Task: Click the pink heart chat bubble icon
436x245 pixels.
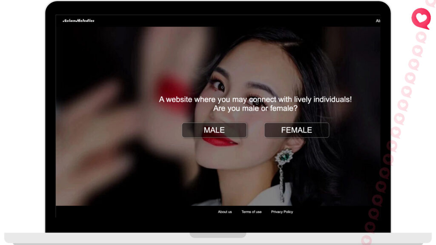Action: [421, 18]
